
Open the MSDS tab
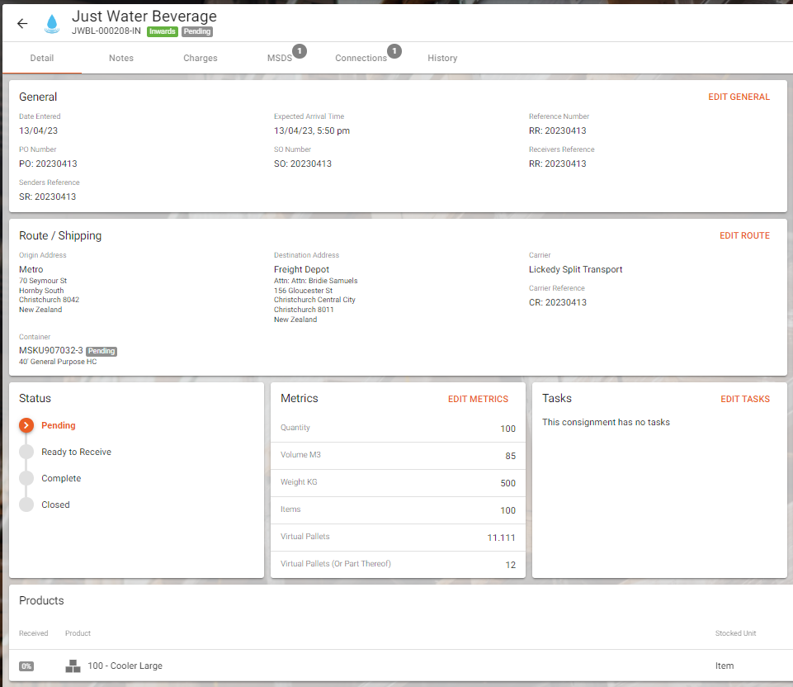[280, 58]
